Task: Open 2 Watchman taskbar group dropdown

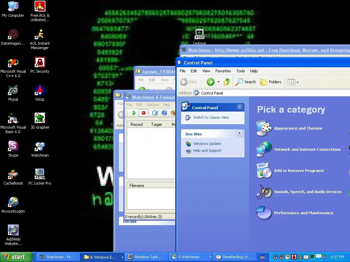Action: coord(210,257)
